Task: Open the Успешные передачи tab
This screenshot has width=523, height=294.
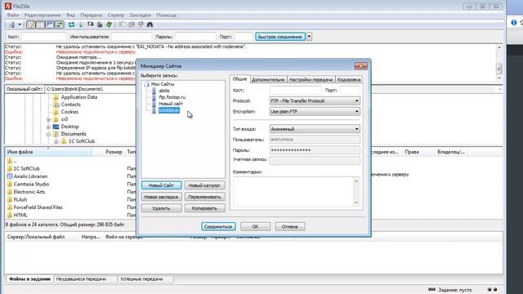Action: click(141, 279)
